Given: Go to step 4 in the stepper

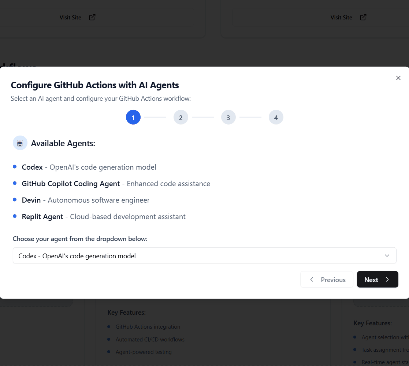Looking at the screenshot, I should (276, 117).
